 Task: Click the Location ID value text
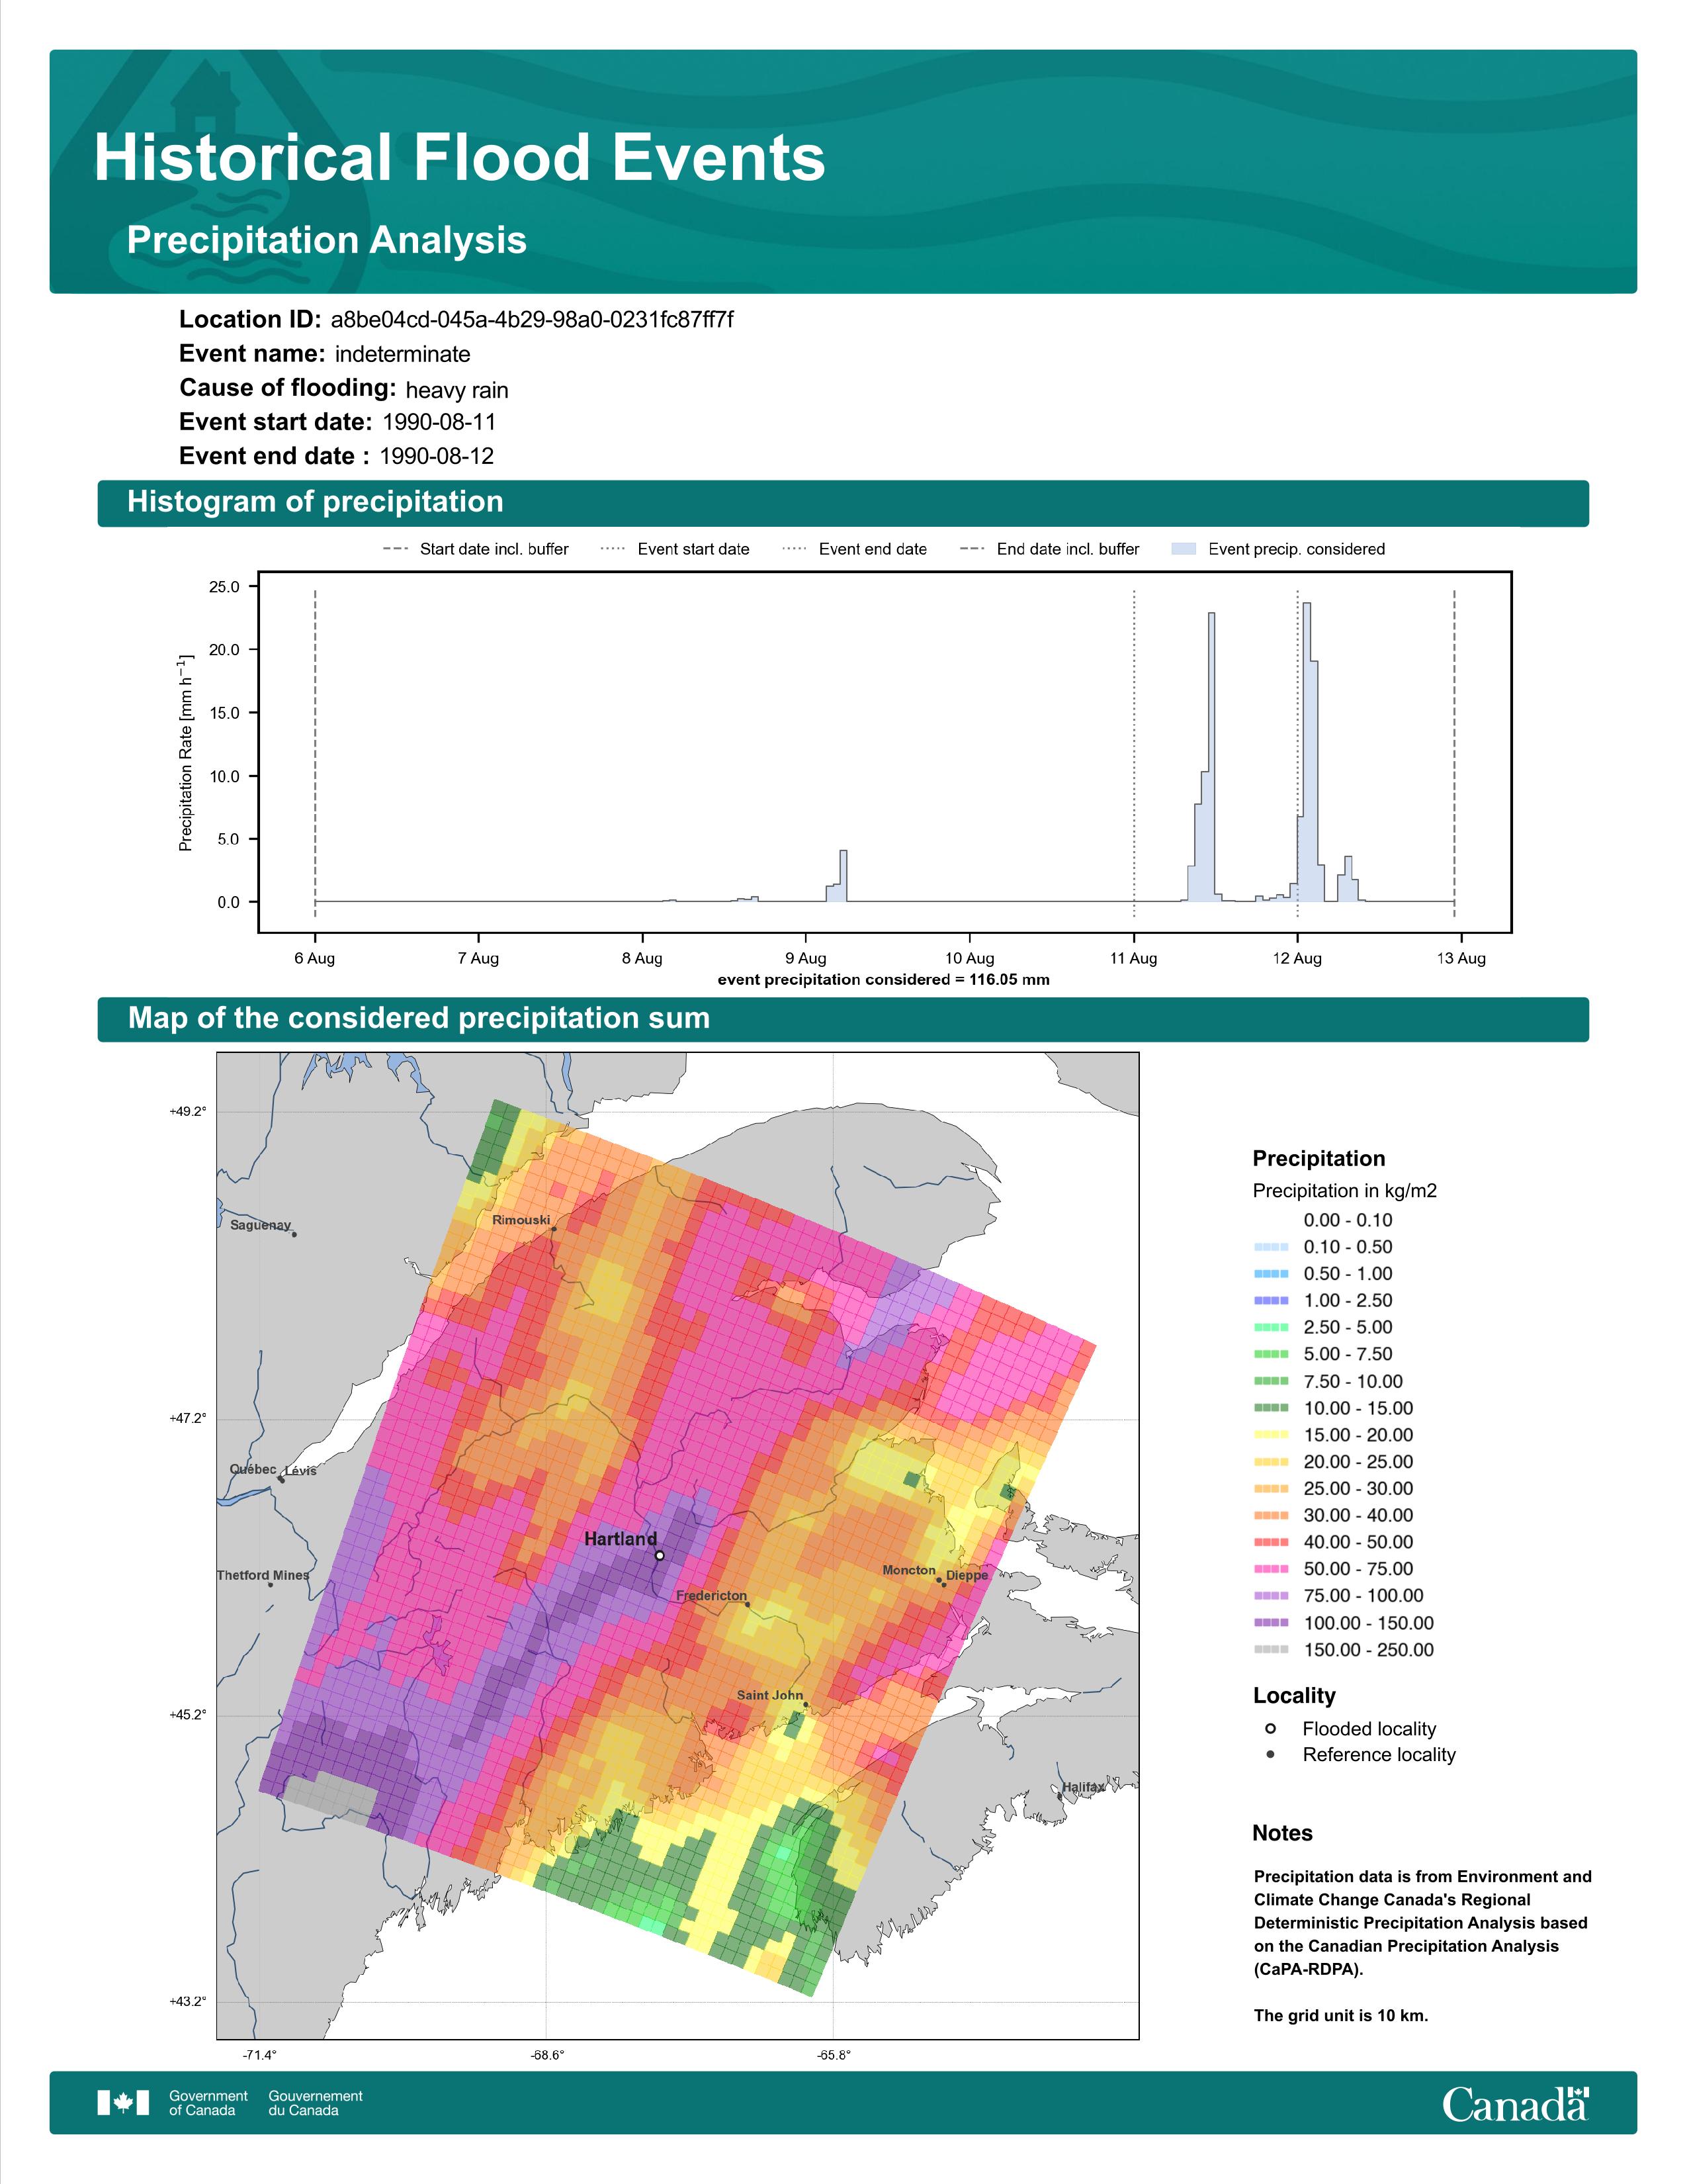(532, 320)
